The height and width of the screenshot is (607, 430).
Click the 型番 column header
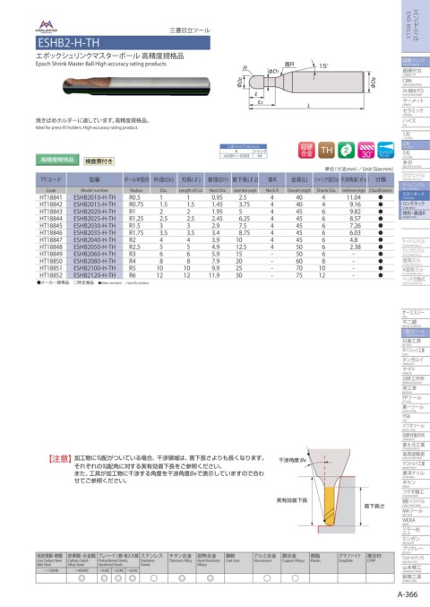pos(95,179)
